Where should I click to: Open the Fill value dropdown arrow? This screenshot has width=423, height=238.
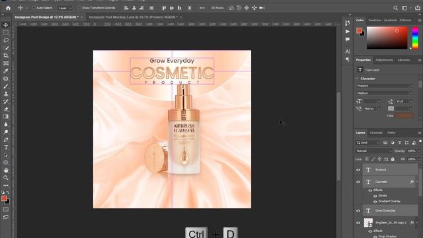click(x=419, y=159)
